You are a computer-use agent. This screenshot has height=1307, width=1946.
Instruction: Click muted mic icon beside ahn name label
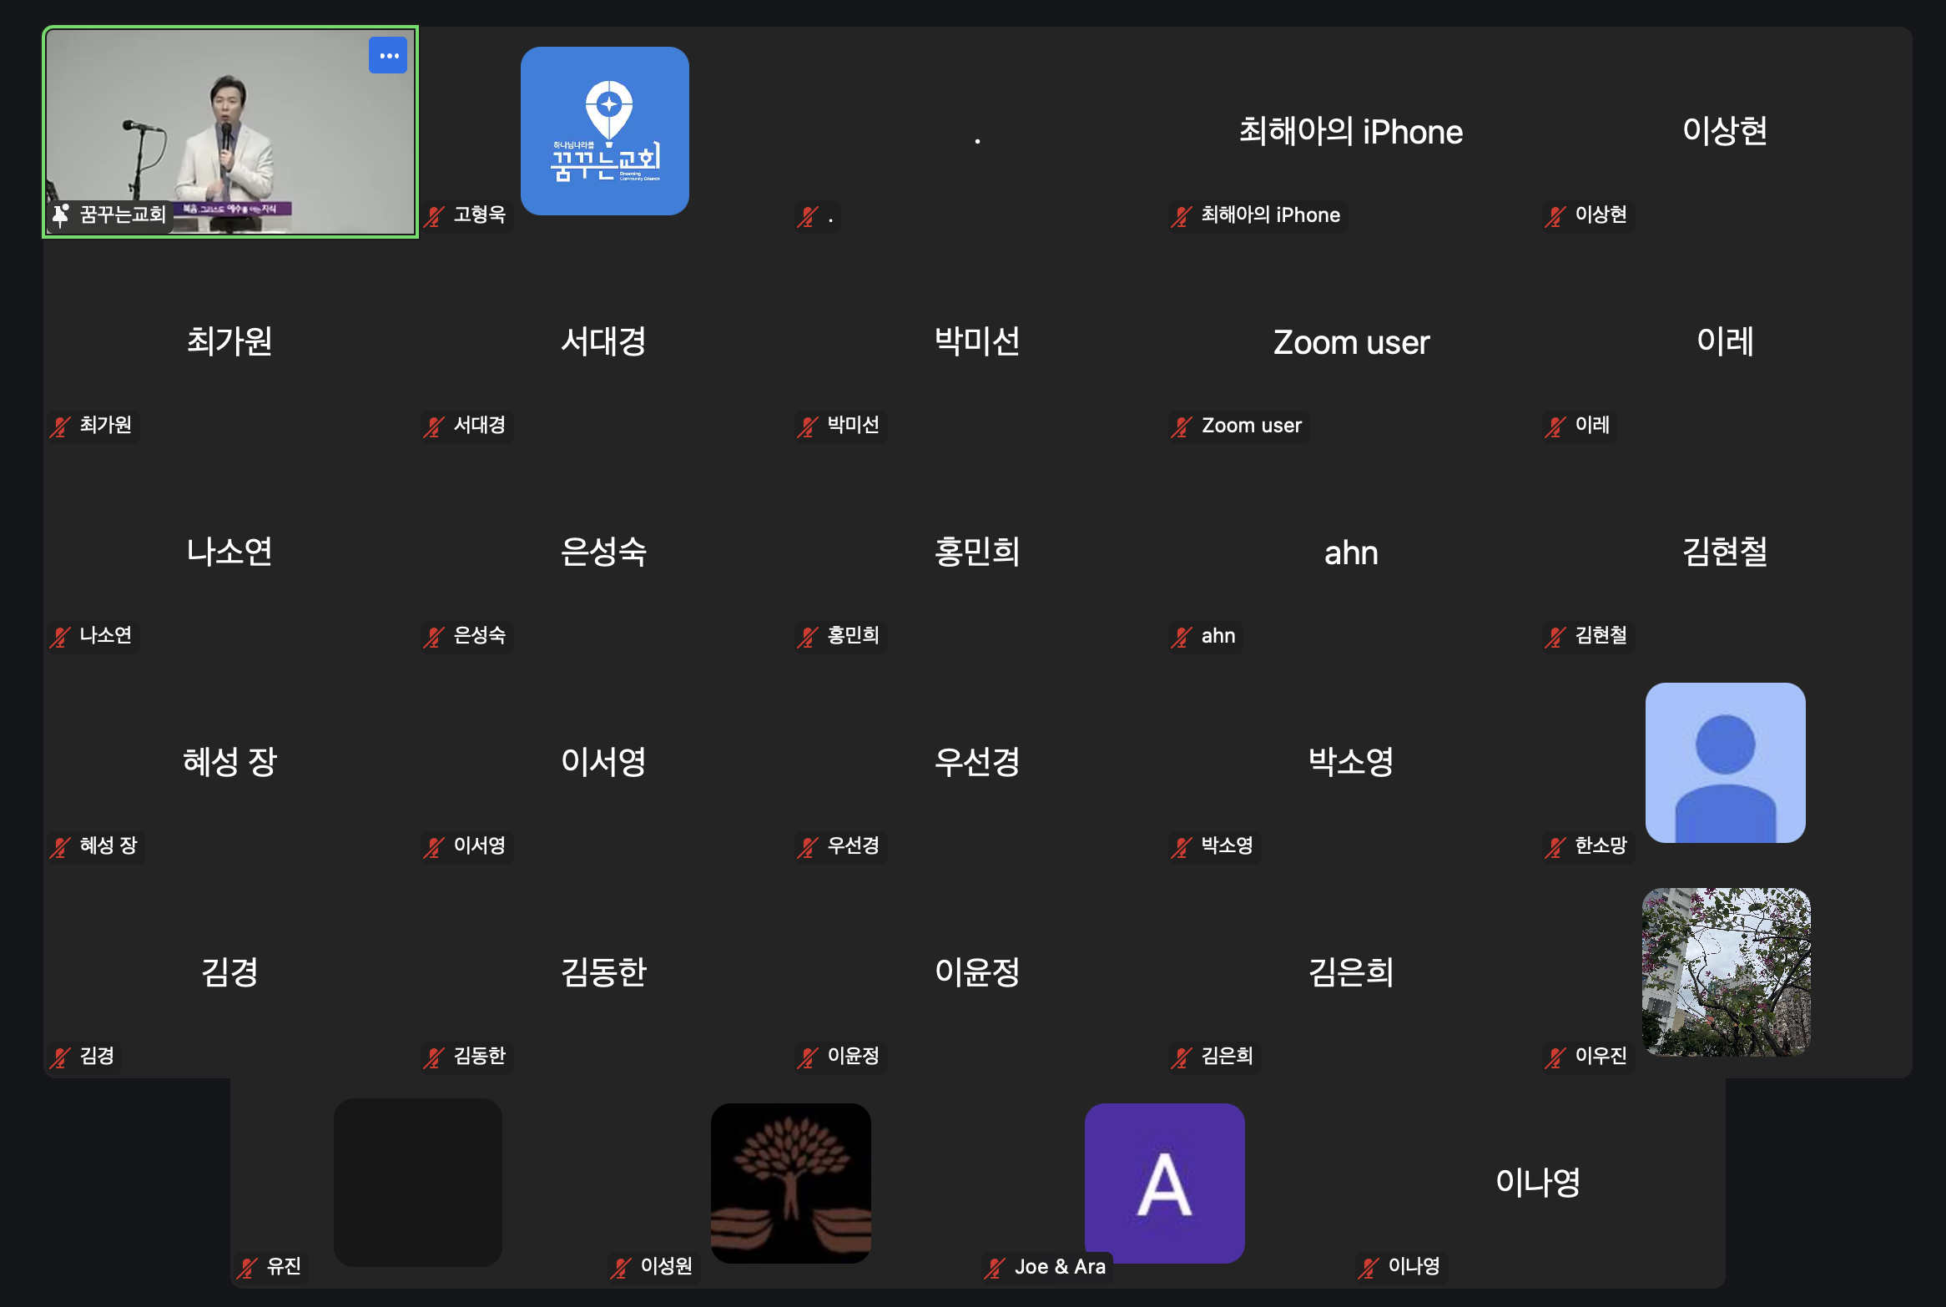(1182, 637)
